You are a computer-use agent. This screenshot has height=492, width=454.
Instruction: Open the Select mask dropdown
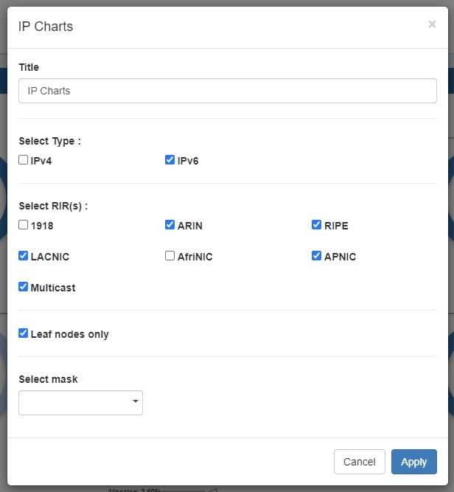[x=80, y=403]
